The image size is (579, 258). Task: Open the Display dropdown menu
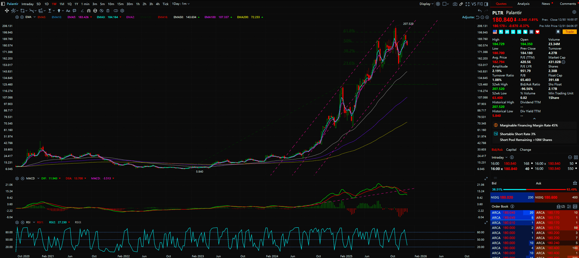click(426, 4)
